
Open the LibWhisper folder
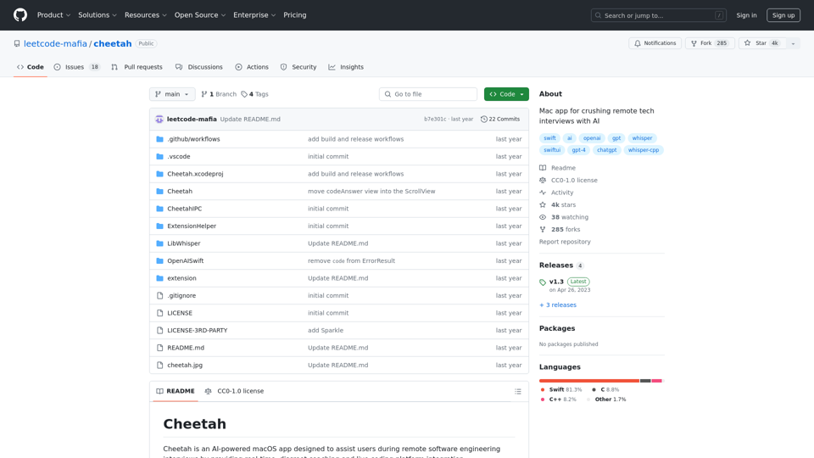184,243
